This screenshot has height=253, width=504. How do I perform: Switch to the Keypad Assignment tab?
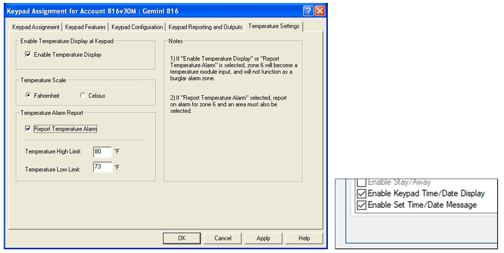click(x=36, y=27)
